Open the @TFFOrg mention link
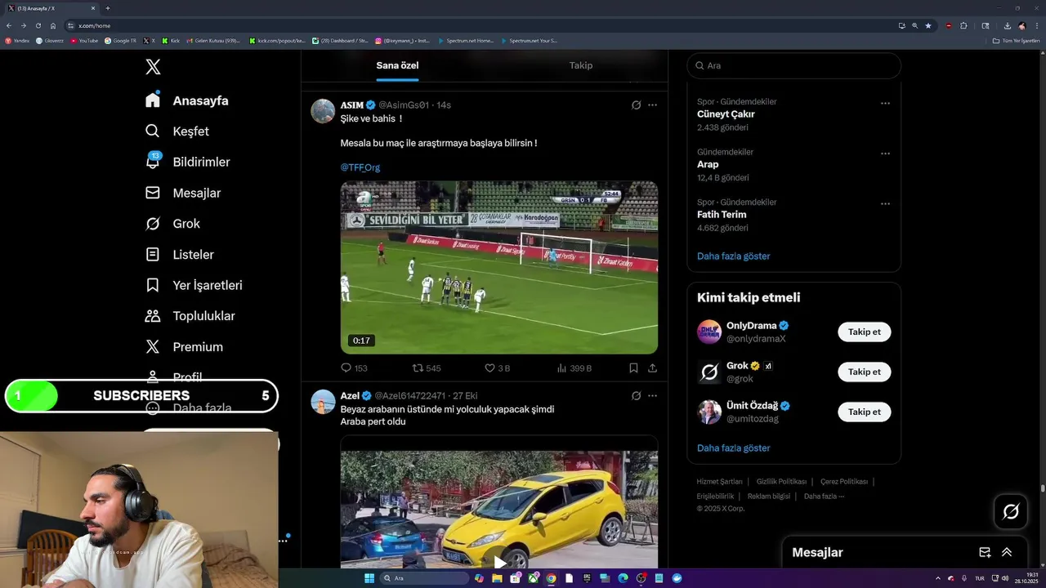The width and height of the screenshot is (1046, 588). (360, 167)
